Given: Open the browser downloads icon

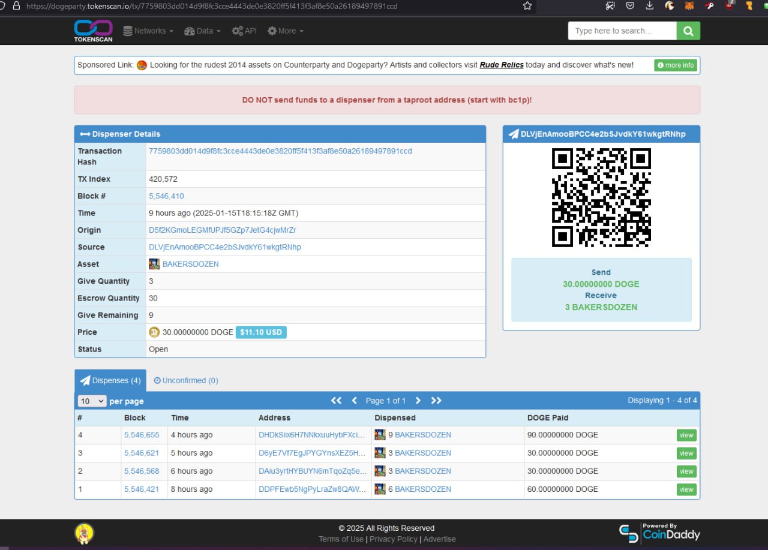Looking at the screenshot, I should pyautogui.click(x=650, y=5).
